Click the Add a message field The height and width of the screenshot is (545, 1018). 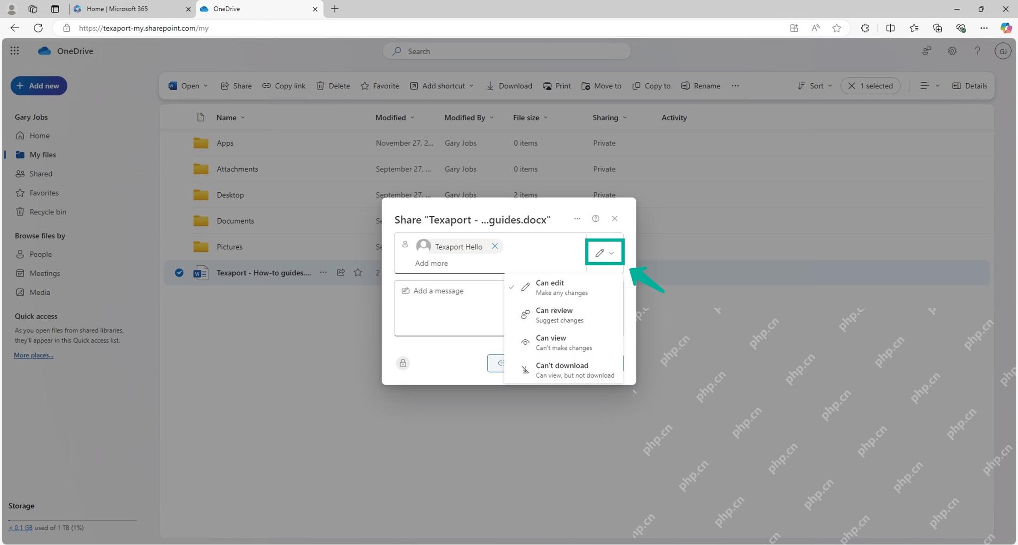click(x=449, y=308)
